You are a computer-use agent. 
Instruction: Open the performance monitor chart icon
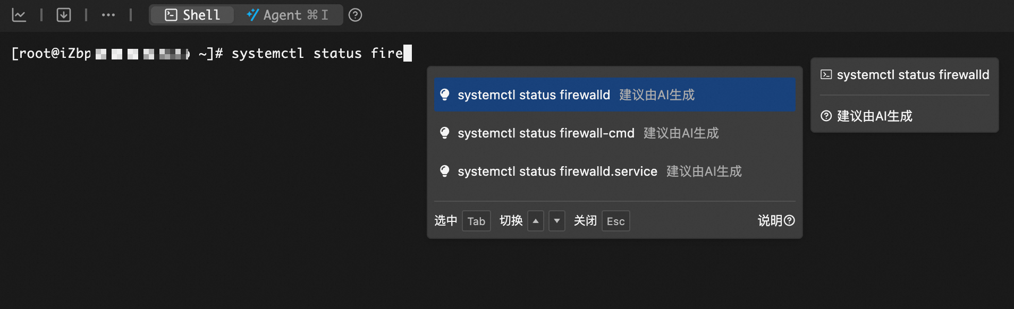pos(19,15)
